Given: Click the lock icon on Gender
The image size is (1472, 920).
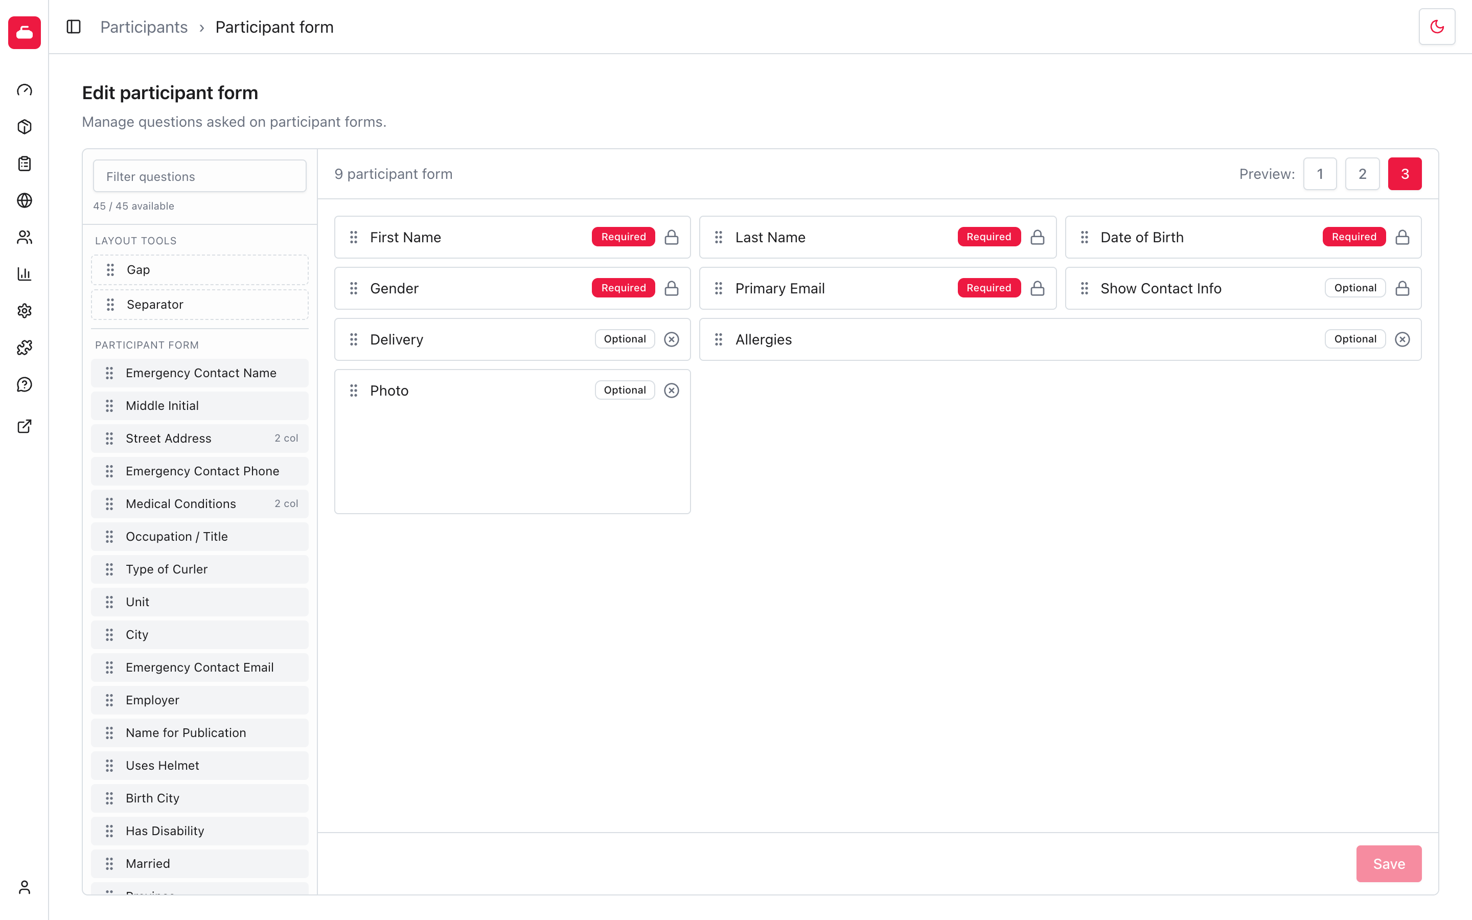Looking at the screenshot, I should [672, 288].
